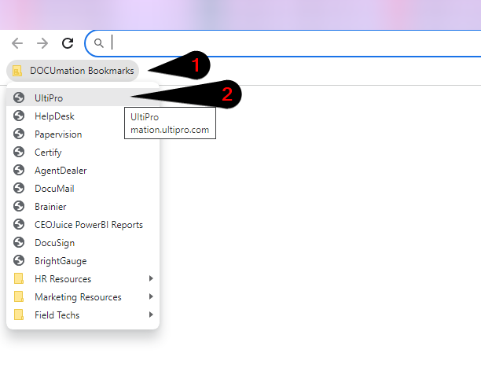
Task: Click the globe icon beside HelpDesk
Action: 19,116
